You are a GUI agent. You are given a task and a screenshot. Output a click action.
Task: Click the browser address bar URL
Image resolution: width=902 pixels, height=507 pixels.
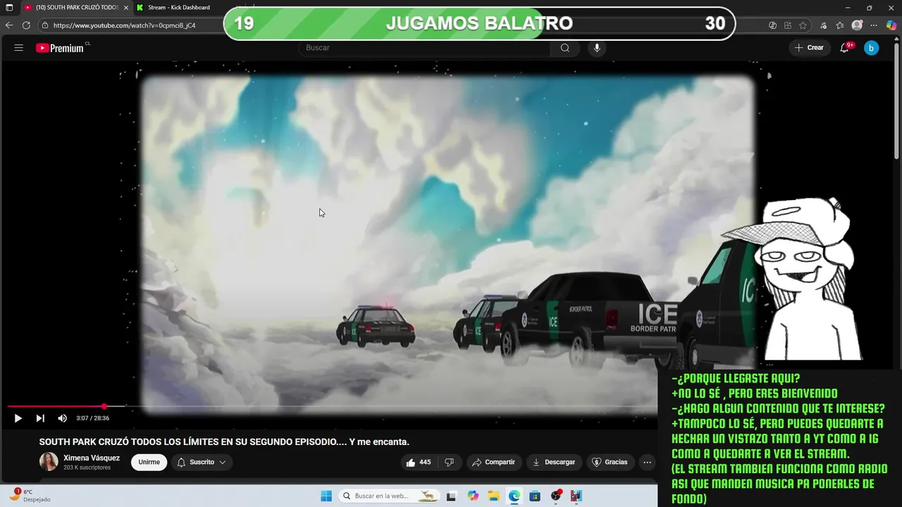[124, 25]
